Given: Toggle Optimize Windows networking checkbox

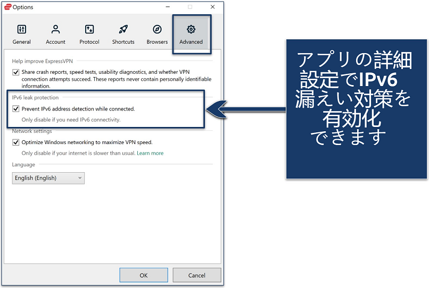Looking at the screenshot, I should tap(15, 142).
